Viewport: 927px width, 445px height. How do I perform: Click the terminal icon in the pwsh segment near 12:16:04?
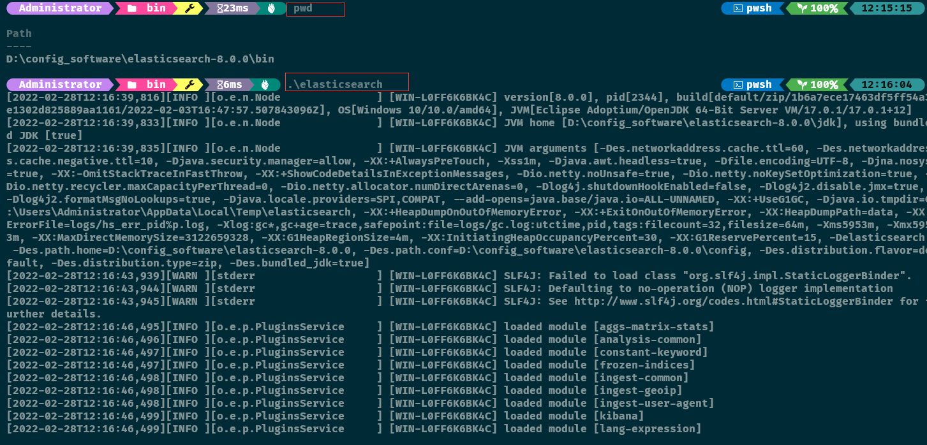click(737, 84)
